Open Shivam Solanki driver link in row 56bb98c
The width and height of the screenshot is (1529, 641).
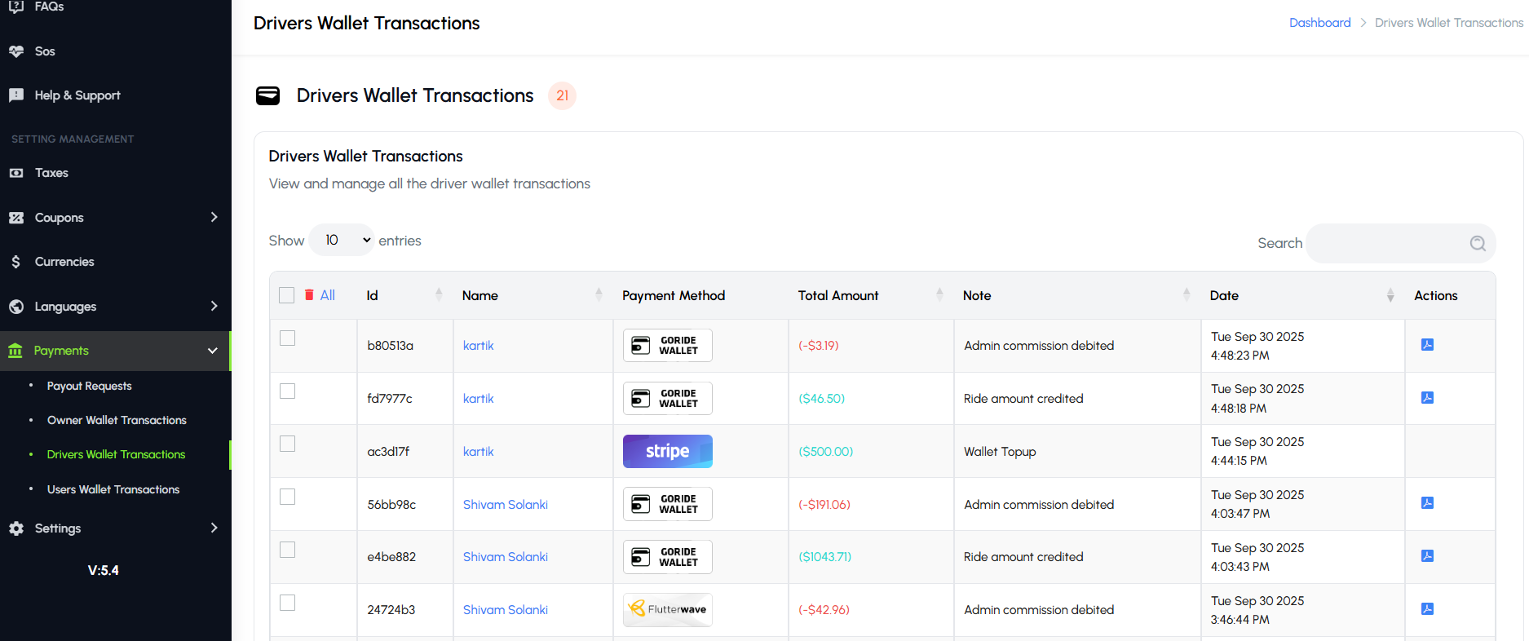click(505, 505)
